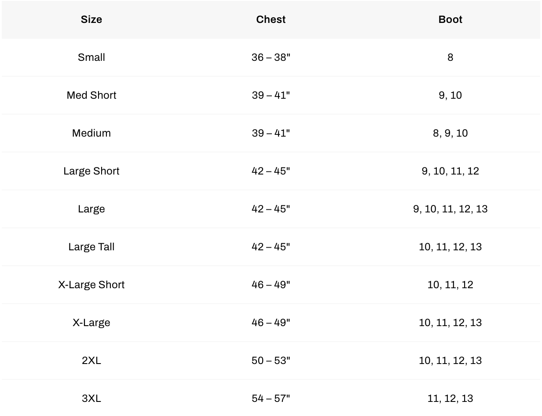Click the 54 – 57" chest measurement

[271, 398]
